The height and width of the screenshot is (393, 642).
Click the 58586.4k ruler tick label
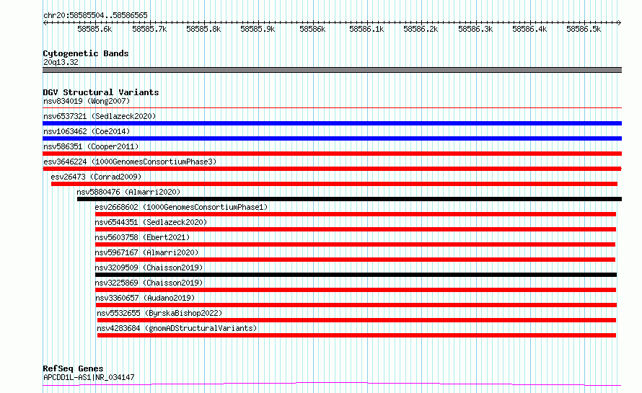(529, 29)
